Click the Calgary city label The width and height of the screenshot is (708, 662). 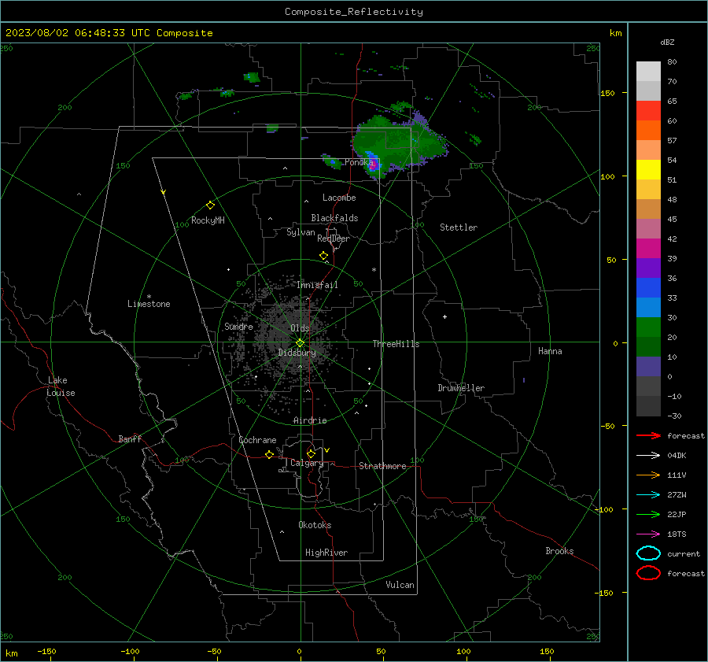[x=307, y=463]
